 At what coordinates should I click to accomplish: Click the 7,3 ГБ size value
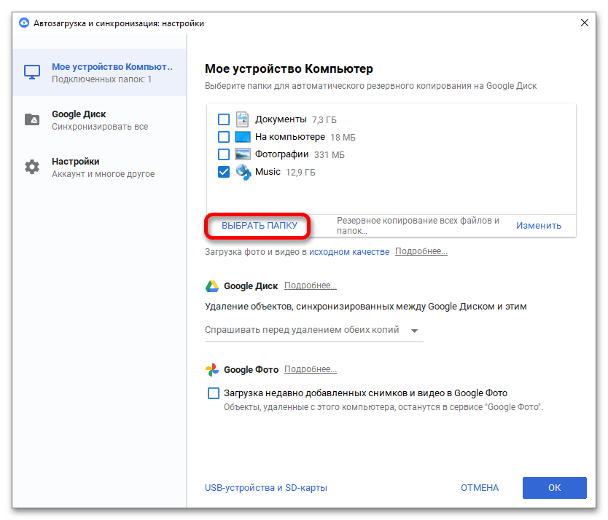pyautogui.click(x=324, y=120)
